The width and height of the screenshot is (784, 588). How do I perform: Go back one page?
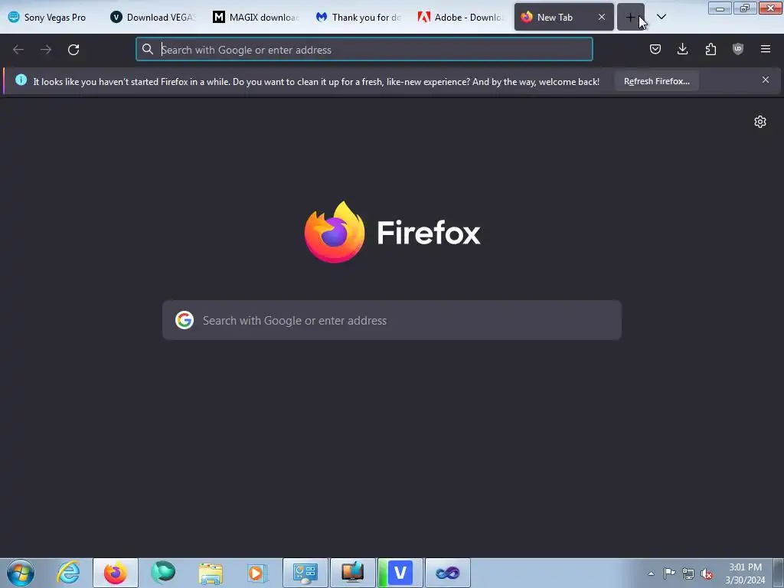[18, 50]
